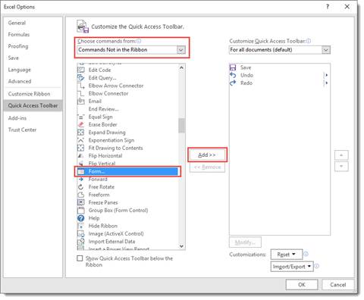The width and height of the screenshot is (364, 300).
Task: Click the commands list scrollbar thumb
Action: (x=181, y=126)
